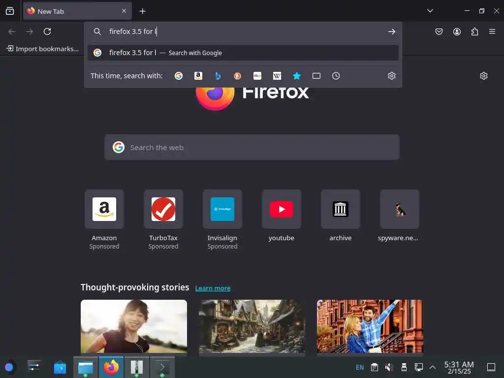
Task: Open search settings gear in dropdown
Action: click(x=391, y=76)
